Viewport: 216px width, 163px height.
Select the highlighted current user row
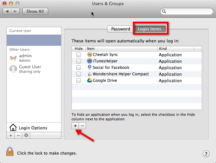point(34,40)
